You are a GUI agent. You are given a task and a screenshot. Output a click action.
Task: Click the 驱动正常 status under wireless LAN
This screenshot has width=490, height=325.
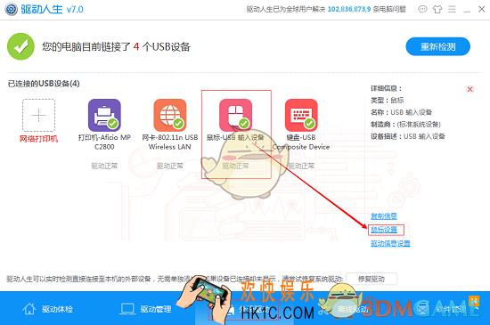point(170,166)
